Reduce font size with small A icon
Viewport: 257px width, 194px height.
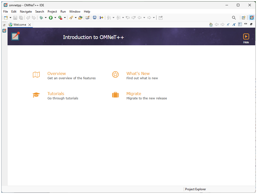pos(228,25)
